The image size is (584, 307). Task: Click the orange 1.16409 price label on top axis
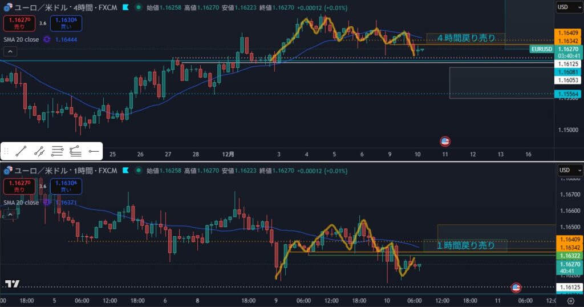pyautogui.click(x=568, y=33)
